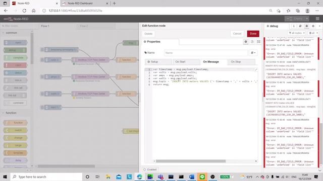Open browser favorites list icon

288,11
